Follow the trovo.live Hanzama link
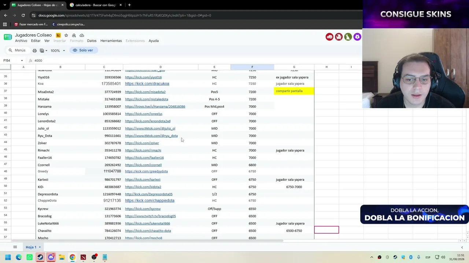Image resolution: width=469 pixels, height=263 pixels. [x=155, y=107]
